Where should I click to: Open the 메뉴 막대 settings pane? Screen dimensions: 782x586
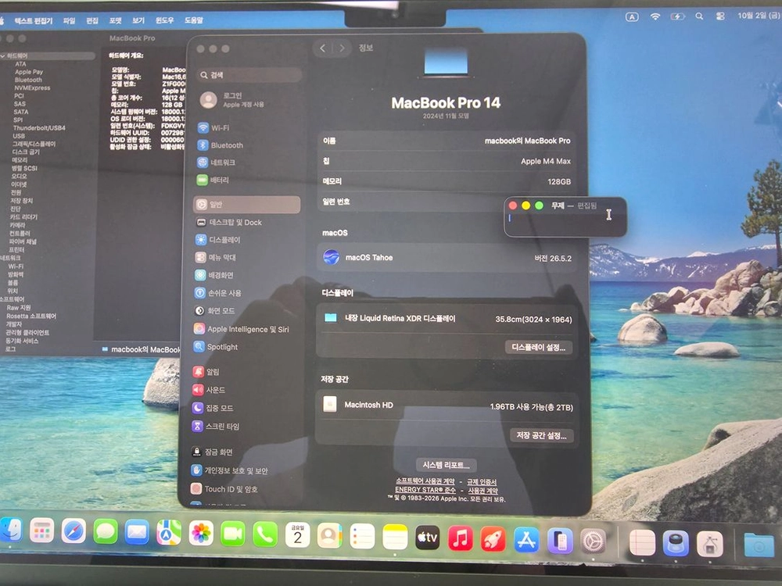pos(216,257)
